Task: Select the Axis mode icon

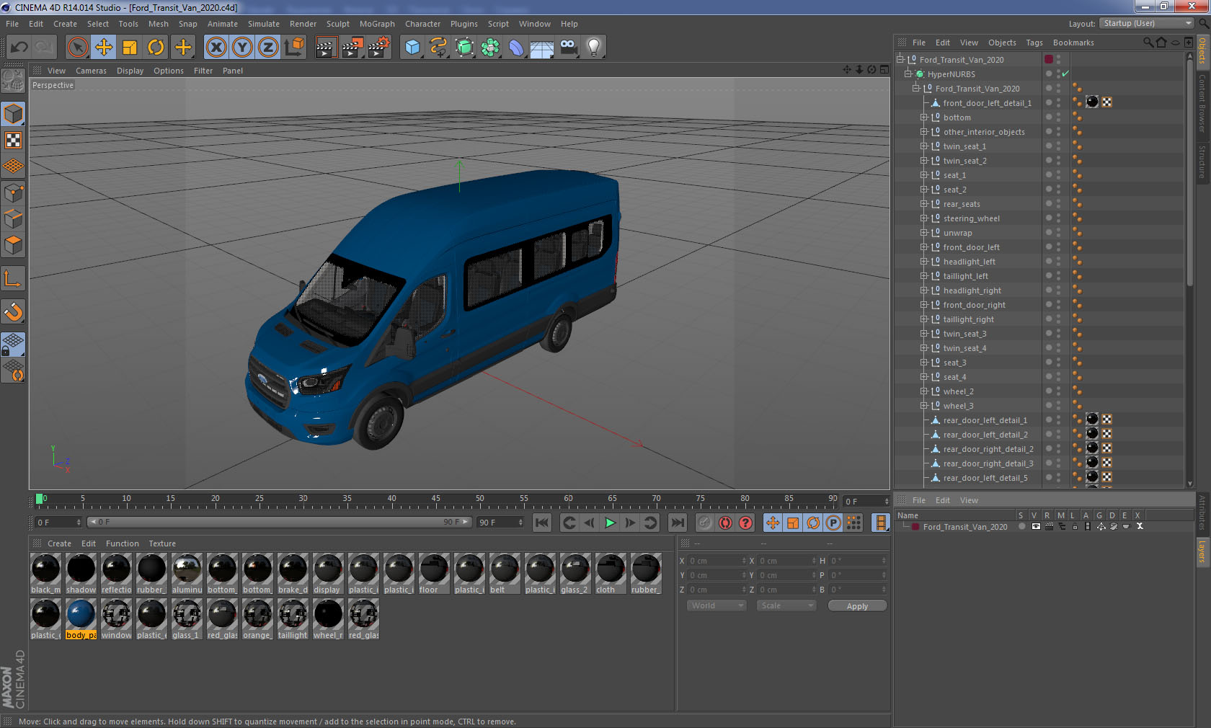Action: [x=13, y=279]
